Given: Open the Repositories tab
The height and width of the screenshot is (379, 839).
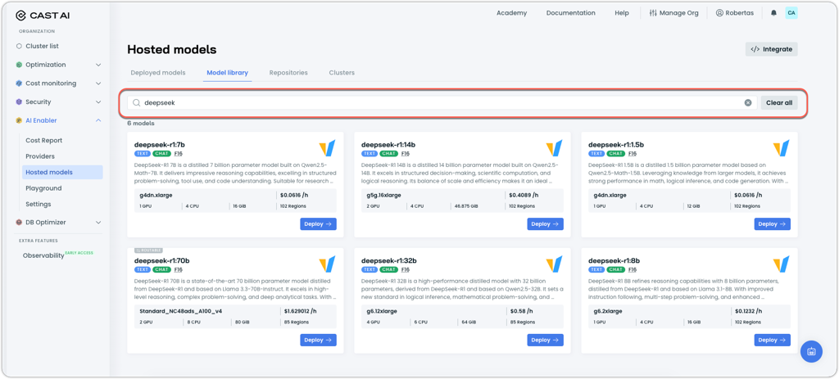Looking at the screenshot, I should 288,73.
